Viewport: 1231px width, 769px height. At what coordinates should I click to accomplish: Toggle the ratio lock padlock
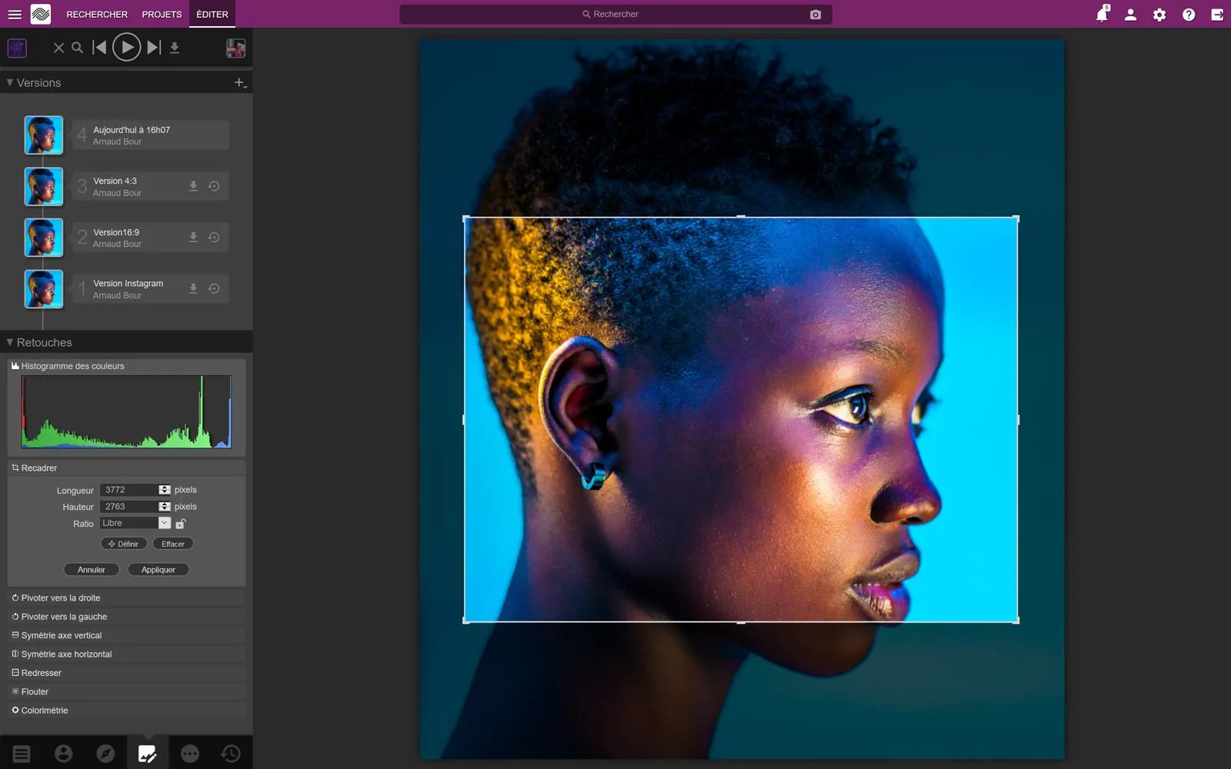(181, 524)
